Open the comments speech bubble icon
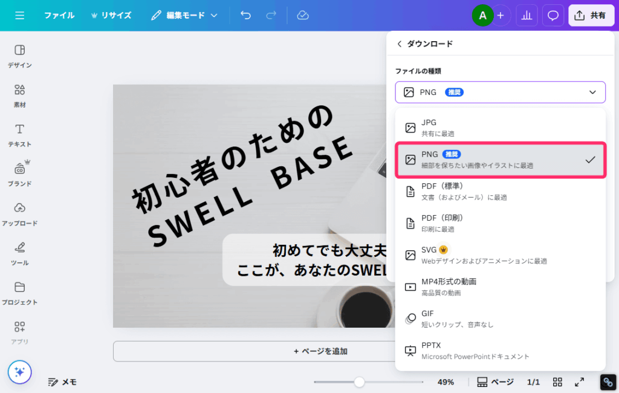 pos(553,16)
